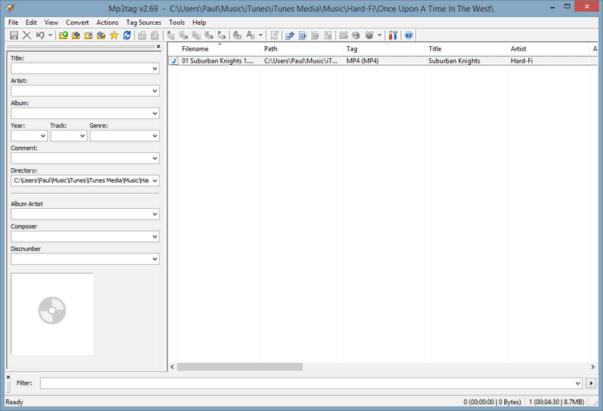Screen dimensions: 603x411
Task: Open the Tag Sources menu
Action: 143,23
